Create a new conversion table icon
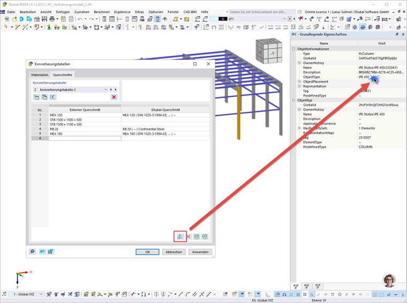 (36, 97)
